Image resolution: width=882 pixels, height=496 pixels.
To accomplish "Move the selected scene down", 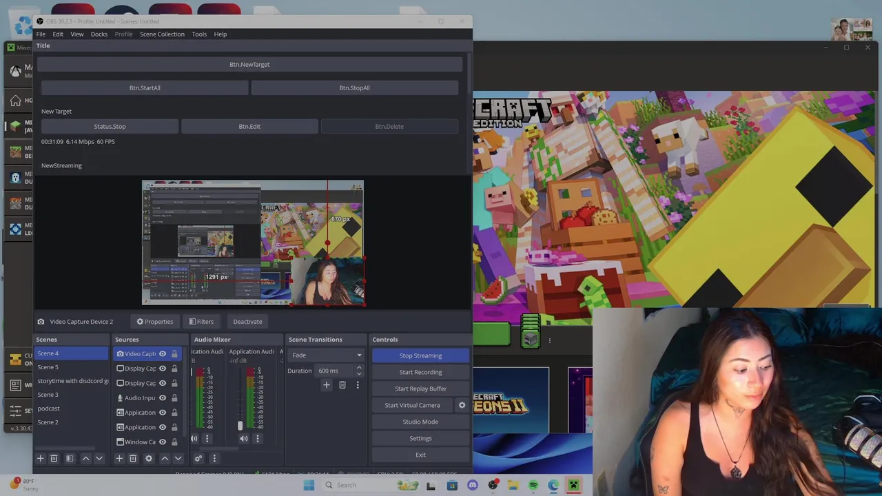I will click(99, 458).
